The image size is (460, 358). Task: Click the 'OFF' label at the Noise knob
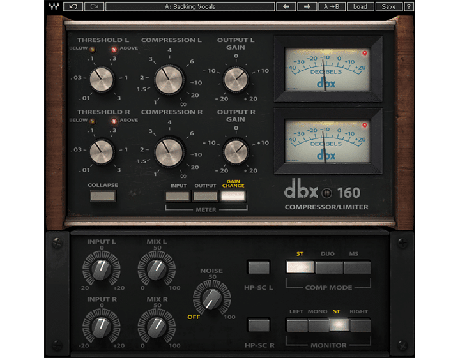[194, 317]
